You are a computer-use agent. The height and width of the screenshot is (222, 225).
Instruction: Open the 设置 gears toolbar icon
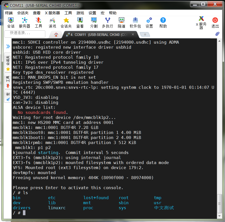(x=149, y=23)
